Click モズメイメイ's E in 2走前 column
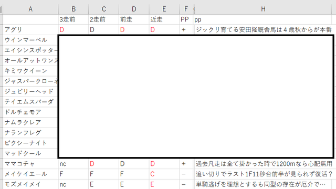Screen dimensions: 336x189 pos(91,184)
